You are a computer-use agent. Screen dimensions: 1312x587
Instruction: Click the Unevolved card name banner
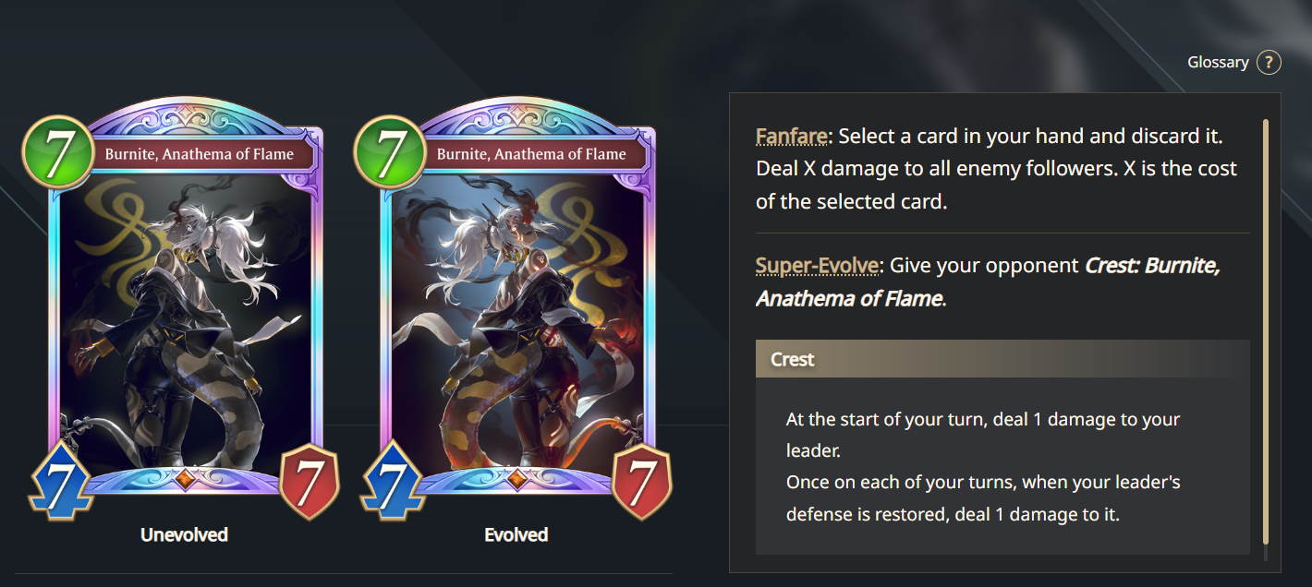(x=198, y=154)
